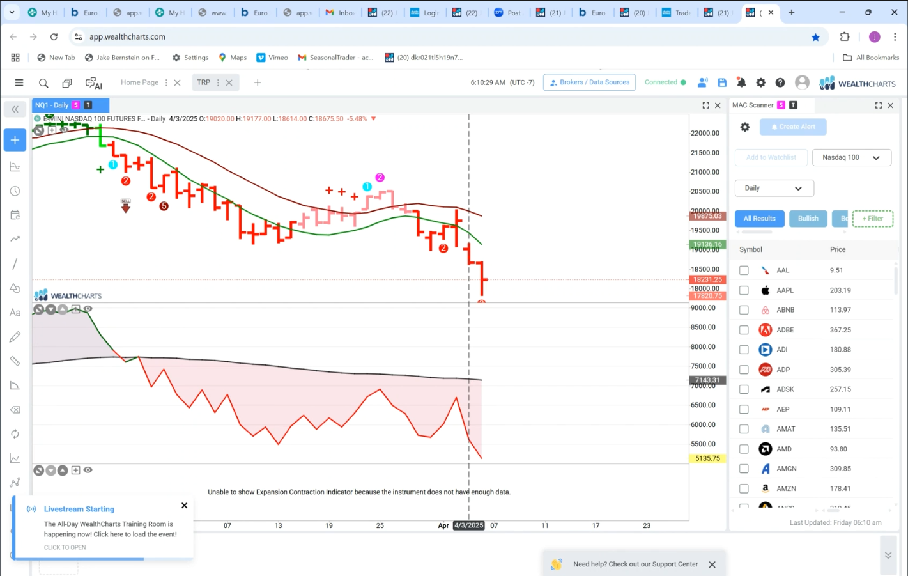
Task: Toggle eye visibility on middle indicator pane
Action: [88, 309]
